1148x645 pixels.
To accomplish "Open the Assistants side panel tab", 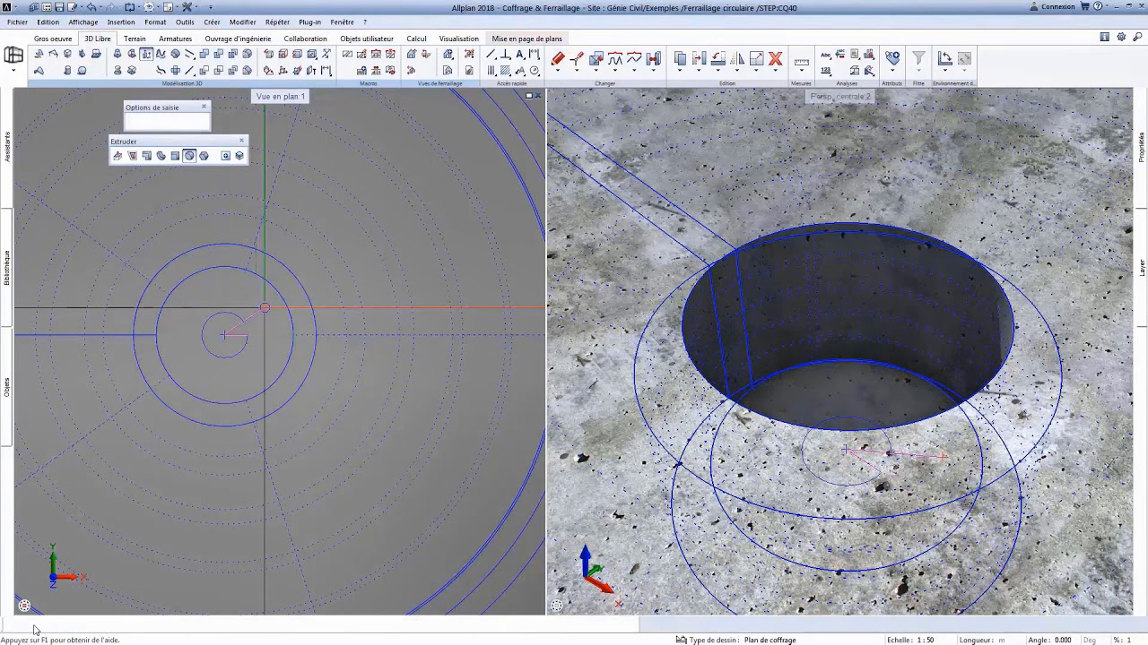I will (x=7, y=146).
